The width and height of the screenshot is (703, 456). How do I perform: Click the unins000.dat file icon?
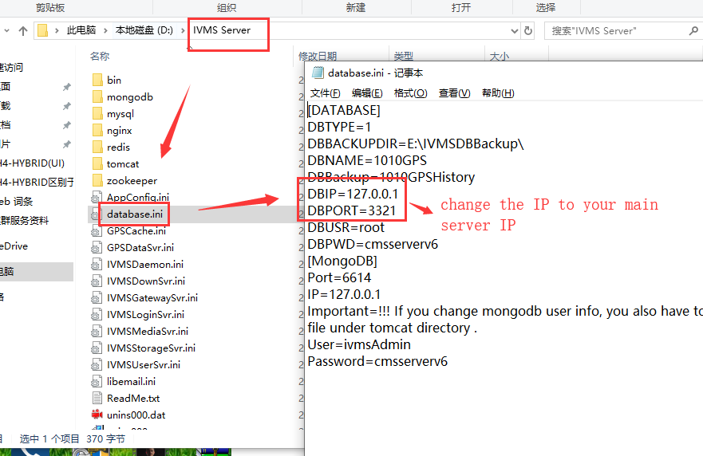pyautogui.click(x=97, y=415)
